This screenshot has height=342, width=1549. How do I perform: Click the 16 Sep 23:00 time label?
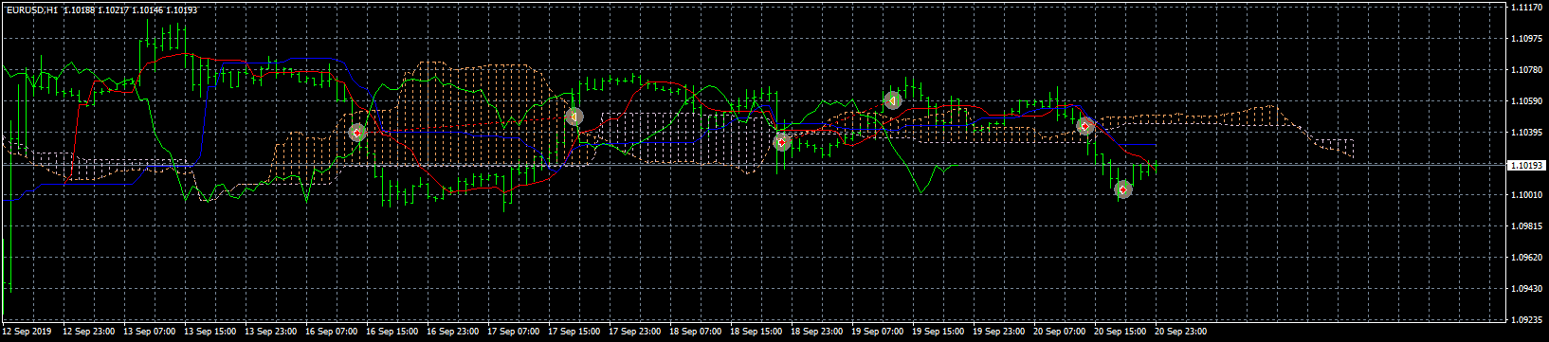tap(453, 333)
